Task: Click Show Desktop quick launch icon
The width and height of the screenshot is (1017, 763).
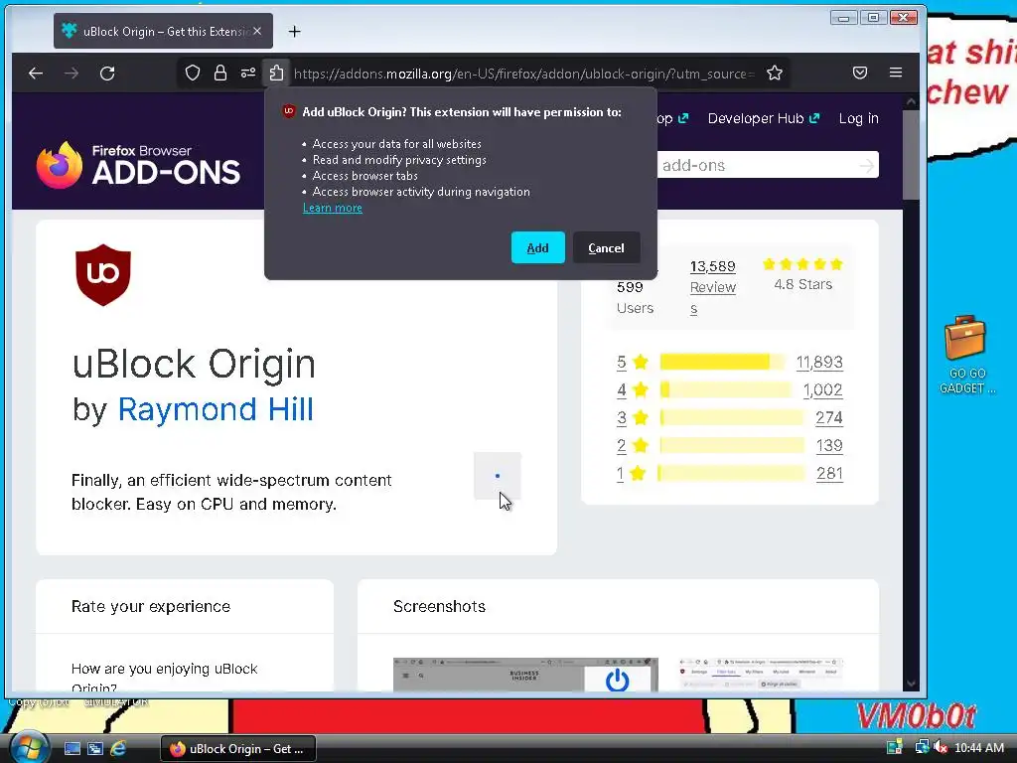Action: pyautogui.click(x=73, y=749)
